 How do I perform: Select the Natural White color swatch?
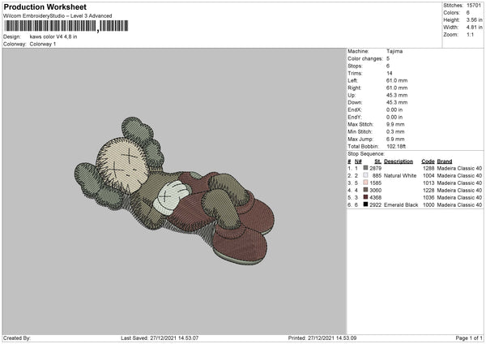pos(365,175)
